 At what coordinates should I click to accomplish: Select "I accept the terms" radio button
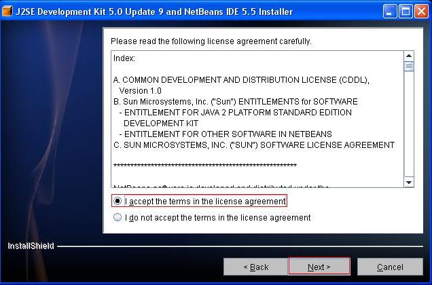coord(118,201)
